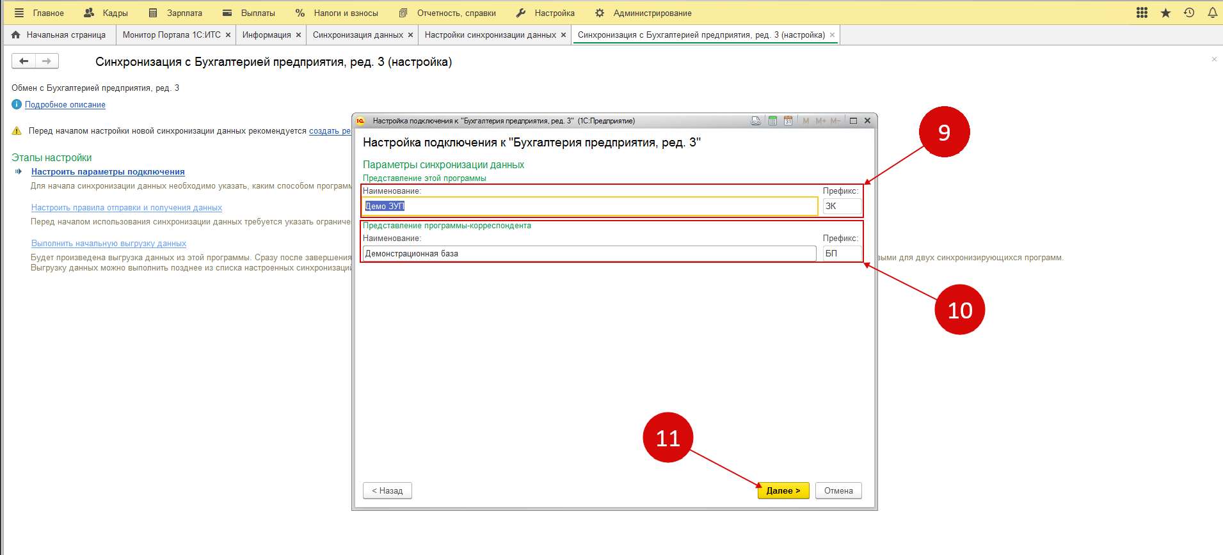This screenshot has height=555, width=1223.
Task: Close the Синхронизация данных tab
Action: [x=410, y=35]
